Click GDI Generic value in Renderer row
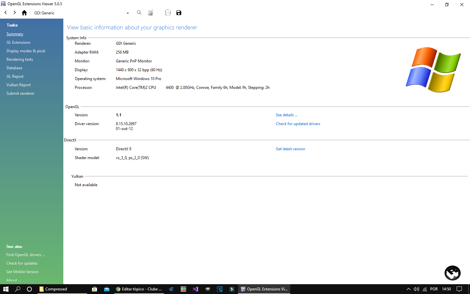Screen dimensions: 470x294 point(126,43)
